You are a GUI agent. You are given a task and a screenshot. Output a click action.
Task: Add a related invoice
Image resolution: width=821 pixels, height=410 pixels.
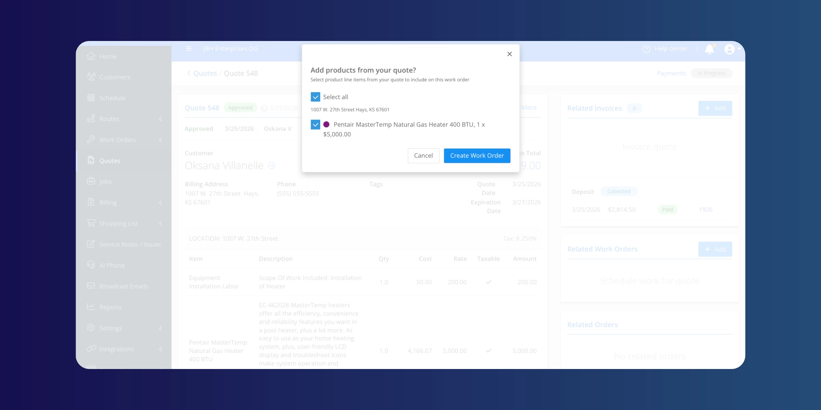coord(715,108)
